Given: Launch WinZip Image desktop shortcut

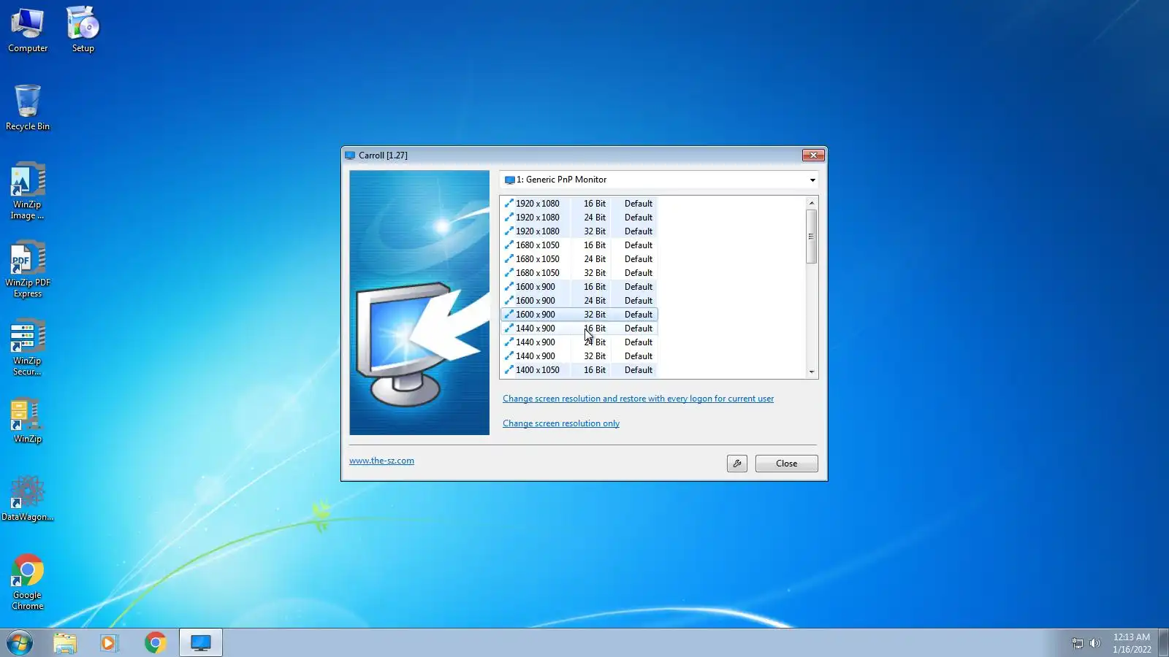Looking at the screenshot, I should click(x=28, y=191).
